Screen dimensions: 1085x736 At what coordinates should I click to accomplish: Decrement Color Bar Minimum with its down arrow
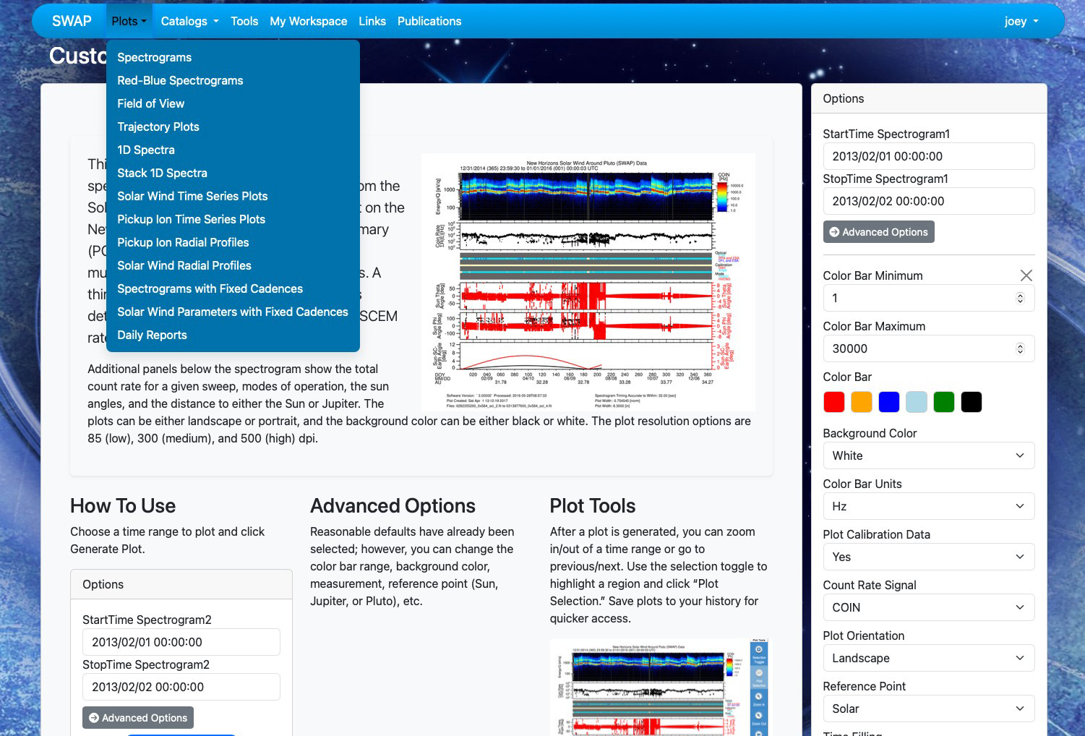(x=1018, y=301)
